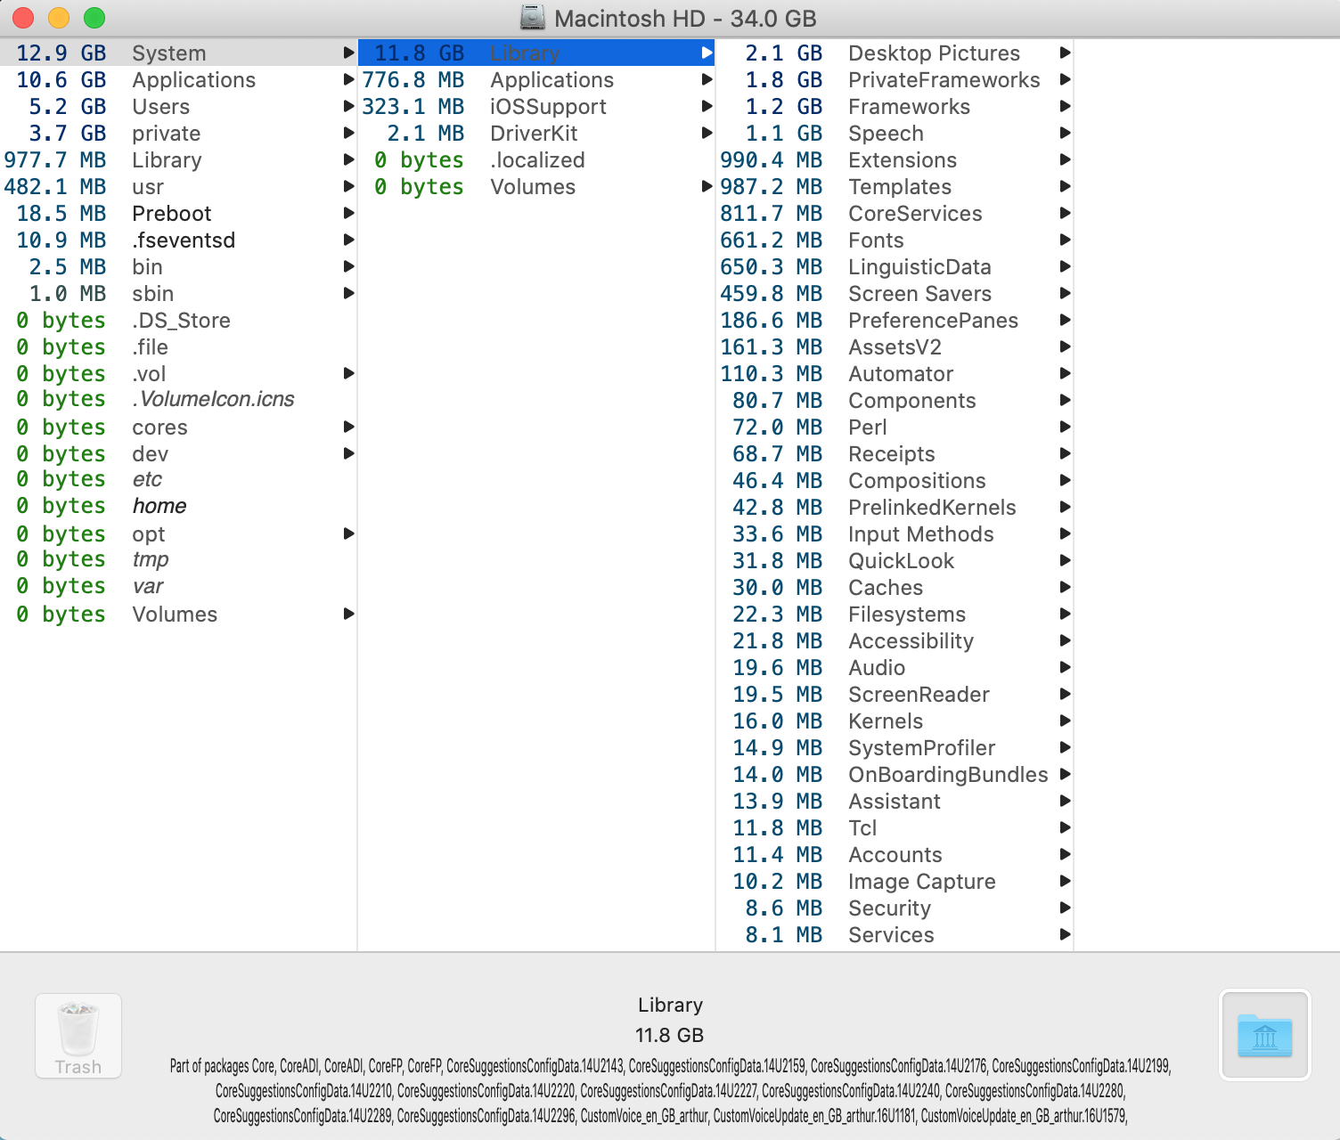
Task: Select the .fseventsd row
Action: pos(178,240)
